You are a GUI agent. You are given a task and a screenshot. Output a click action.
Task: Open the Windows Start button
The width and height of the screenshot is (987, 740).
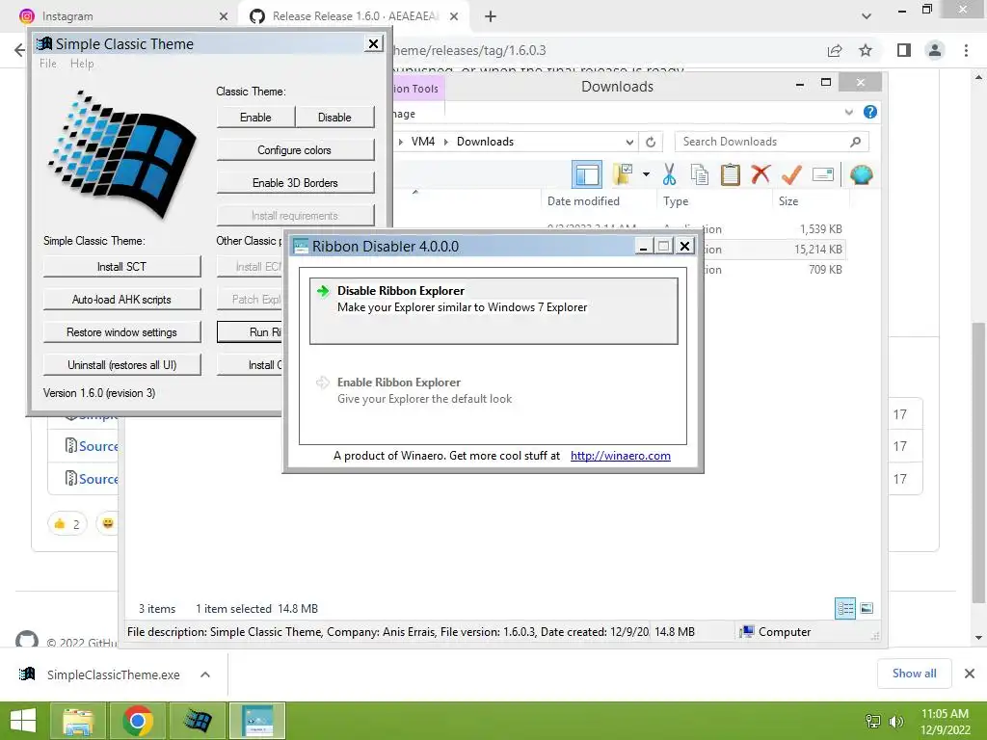[23, 721]
